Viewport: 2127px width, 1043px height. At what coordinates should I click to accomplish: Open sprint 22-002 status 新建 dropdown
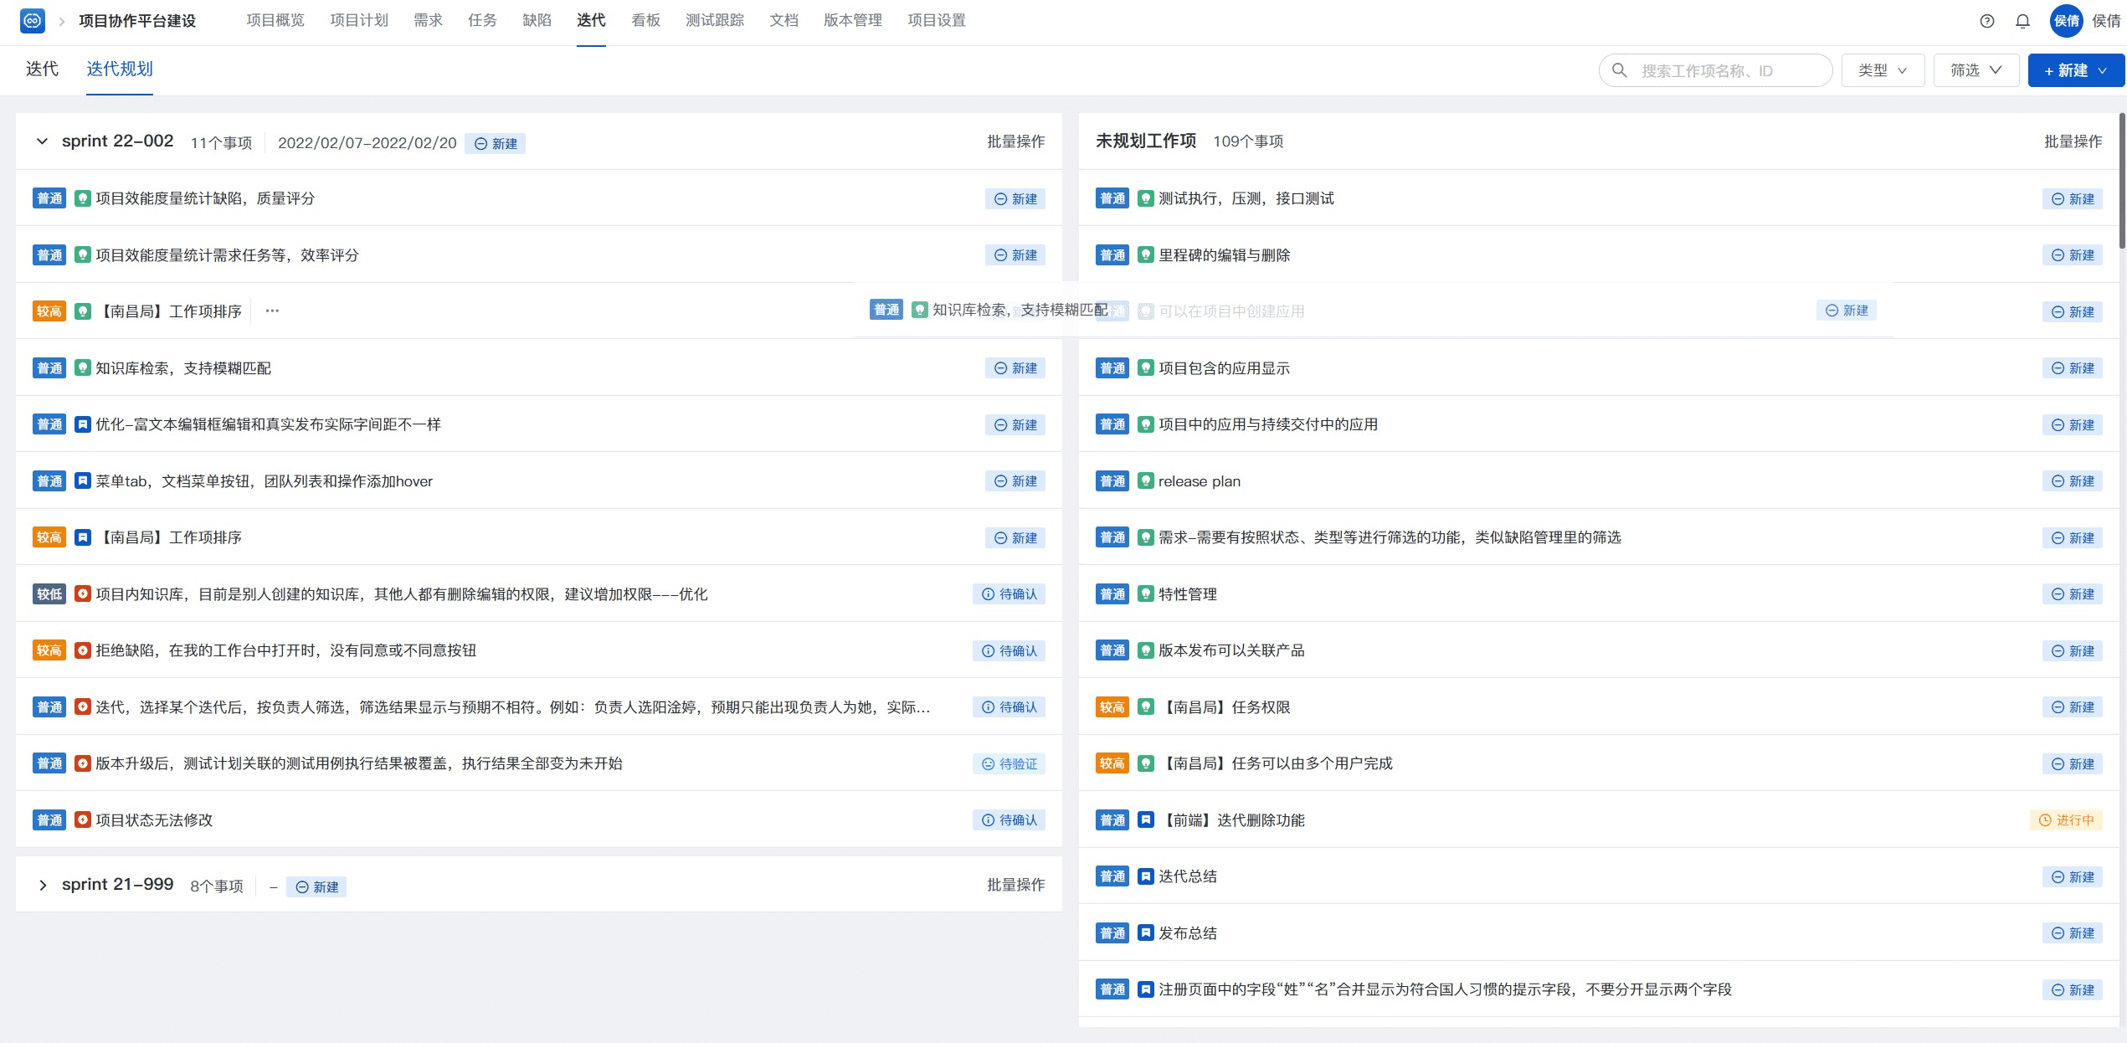pyautogui.click(x=496, y=143)
